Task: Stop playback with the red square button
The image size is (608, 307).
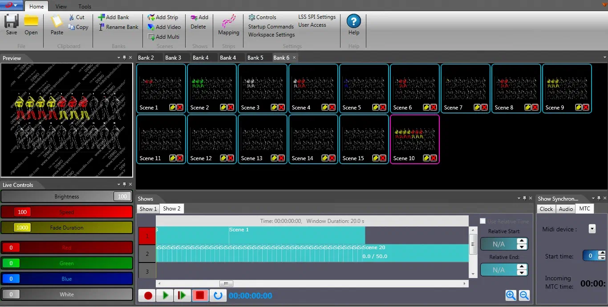Action: pos(200,295)
